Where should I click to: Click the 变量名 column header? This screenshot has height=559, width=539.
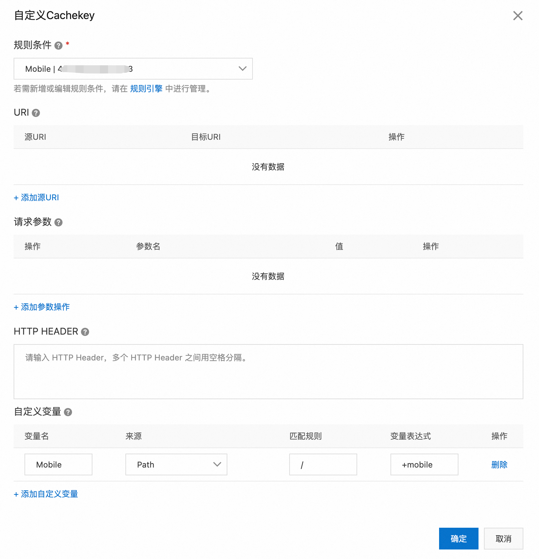pos(37,436)
